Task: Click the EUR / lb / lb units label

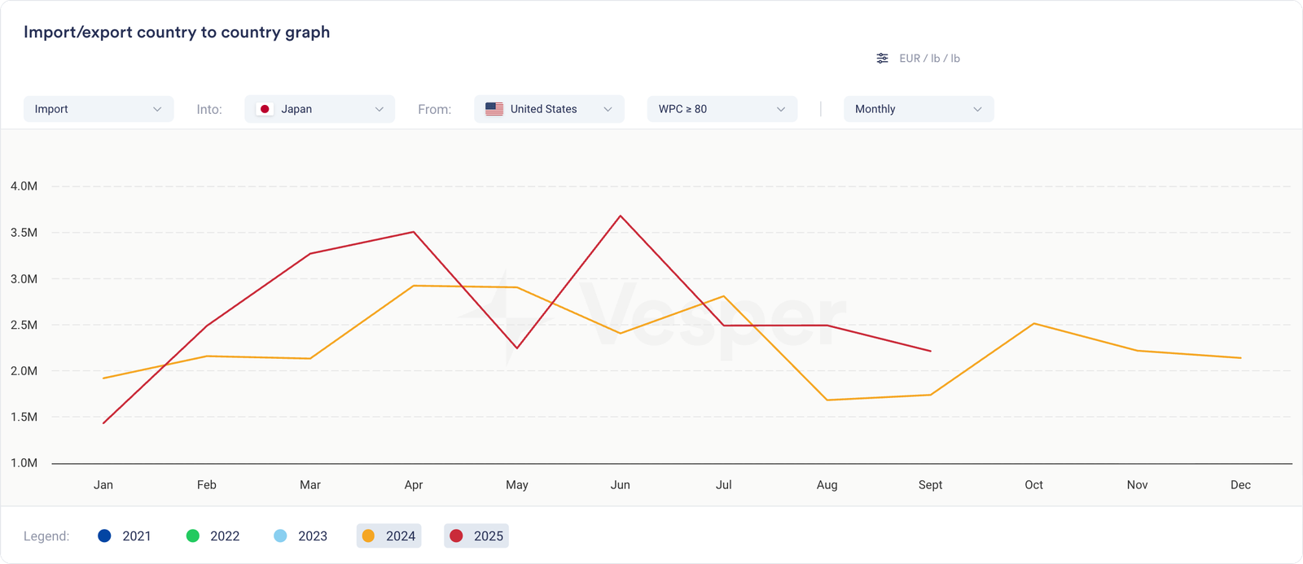Action: tap(929, 59)
